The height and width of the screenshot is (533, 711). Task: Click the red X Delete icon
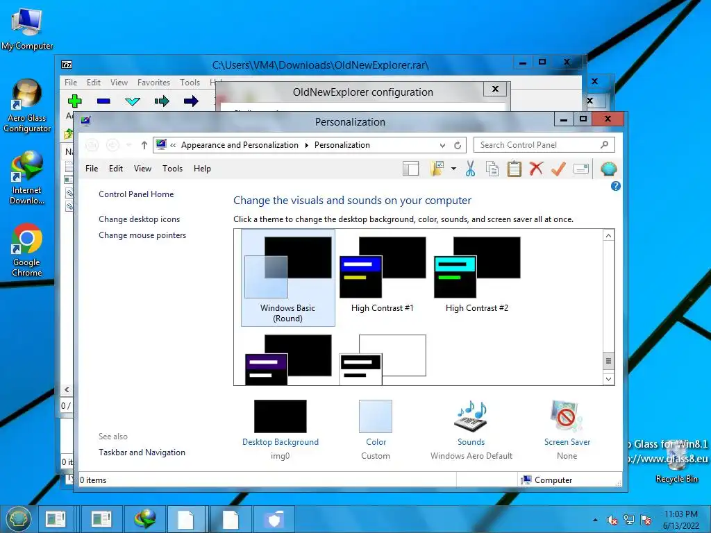tap(536, 169)
